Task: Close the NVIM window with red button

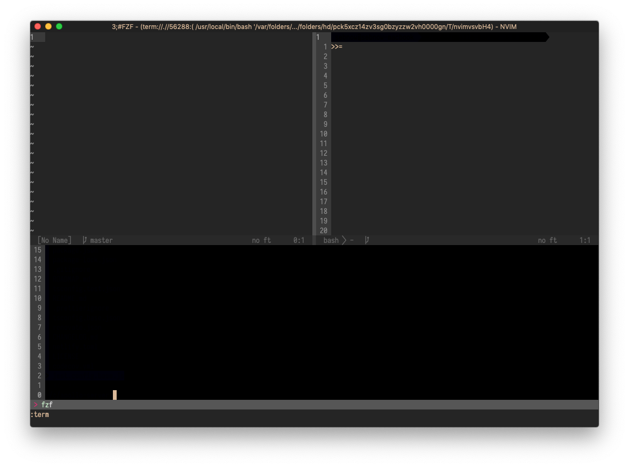Action: (x=38, y=26)
